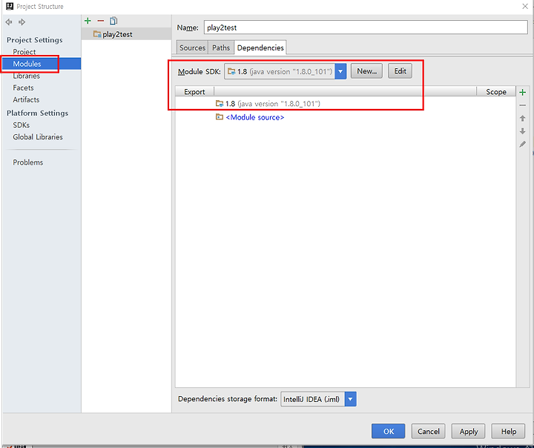The width and height of the screenshot is (534, 448).
Task: Remove the selected dependency with the minus icon
Action: click(522, 105)
